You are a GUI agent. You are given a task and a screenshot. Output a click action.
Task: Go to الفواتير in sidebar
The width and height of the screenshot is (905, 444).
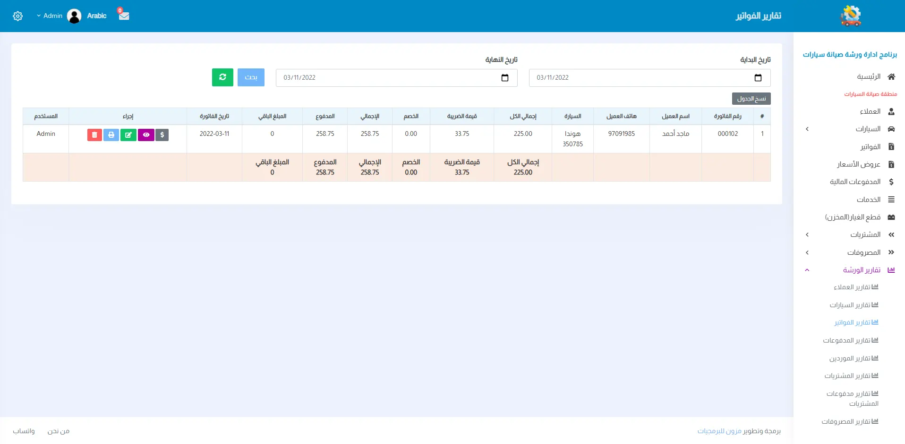[870, 147]
